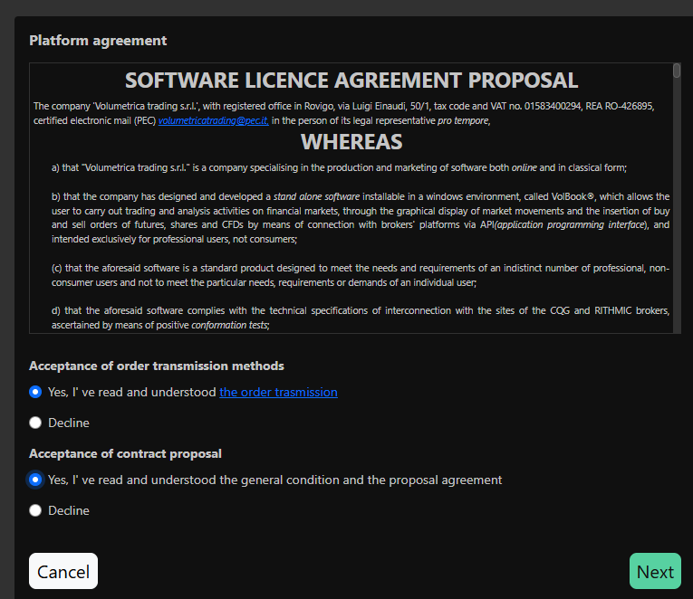This screenshot has width=693, height=599.
Task: Proceed with the green Next button
Action: click(654, 571)
